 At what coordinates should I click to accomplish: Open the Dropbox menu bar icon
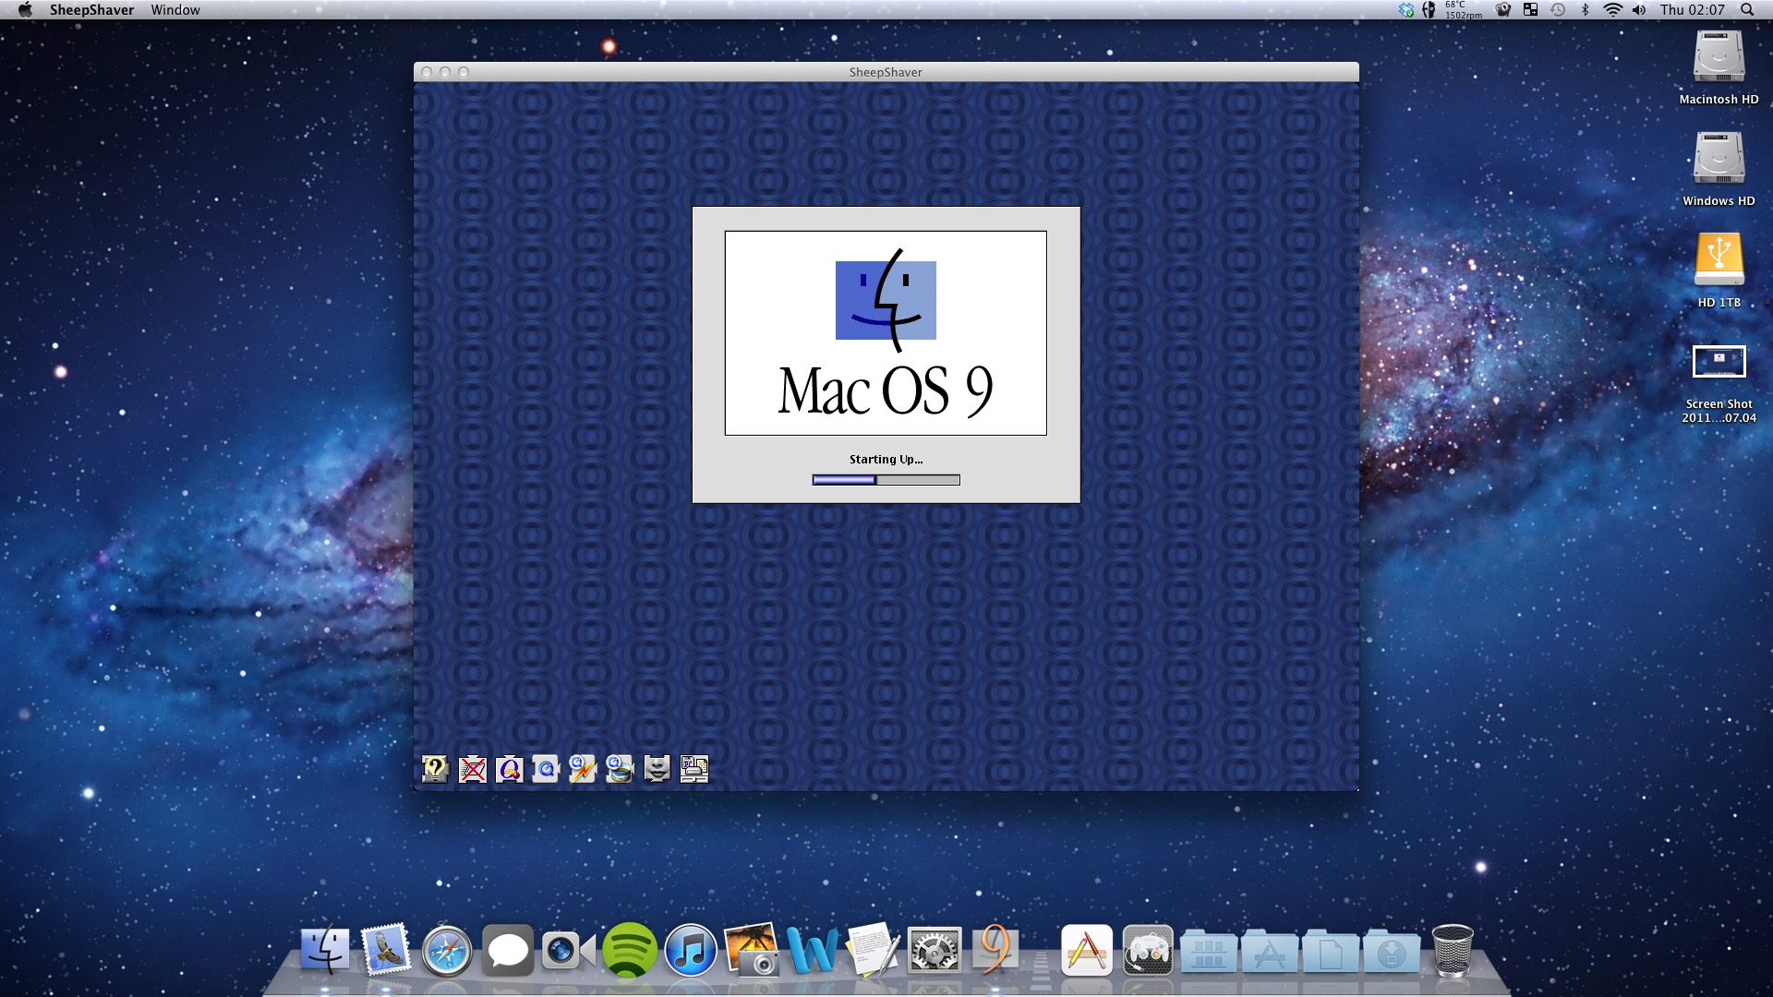pyautogui.click(x=1405, y=10)
